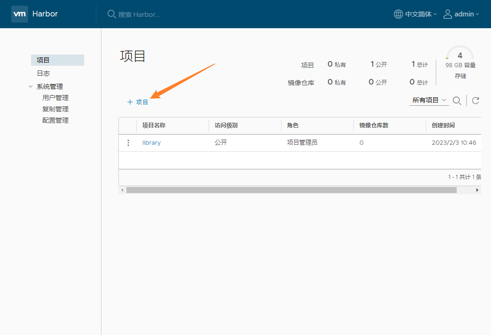Viewport: 491px width, 335px height.
Task: Click the horizontal scrollbar under the table
Action: click(291, 190)
